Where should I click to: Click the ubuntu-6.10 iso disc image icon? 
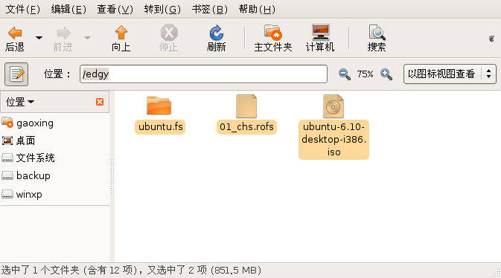[x=334, y=106]
